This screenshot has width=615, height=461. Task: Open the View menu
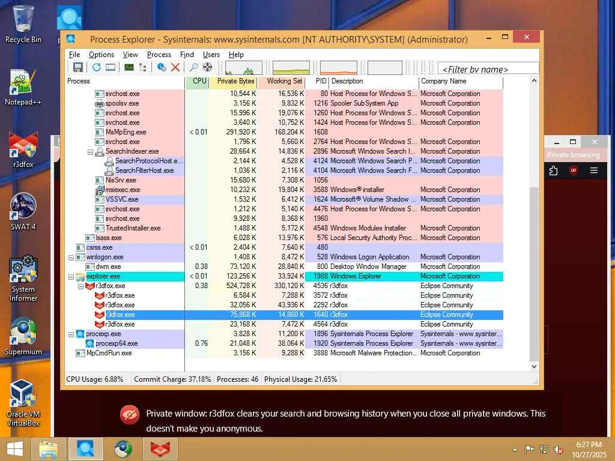[x=130, y=55]
